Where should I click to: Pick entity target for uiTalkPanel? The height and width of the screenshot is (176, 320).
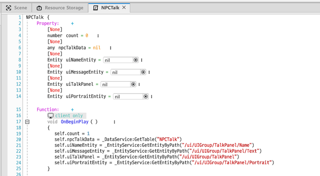tap(133, 84)
